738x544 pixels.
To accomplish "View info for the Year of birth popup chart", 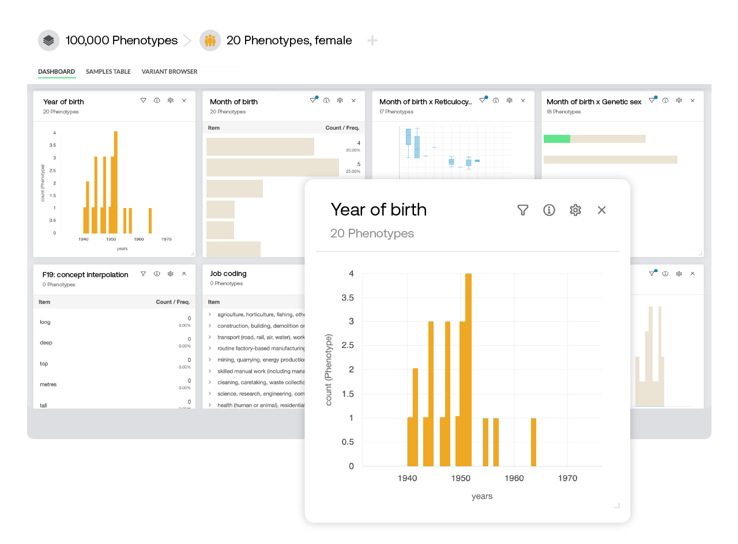I will pos(549,210).
